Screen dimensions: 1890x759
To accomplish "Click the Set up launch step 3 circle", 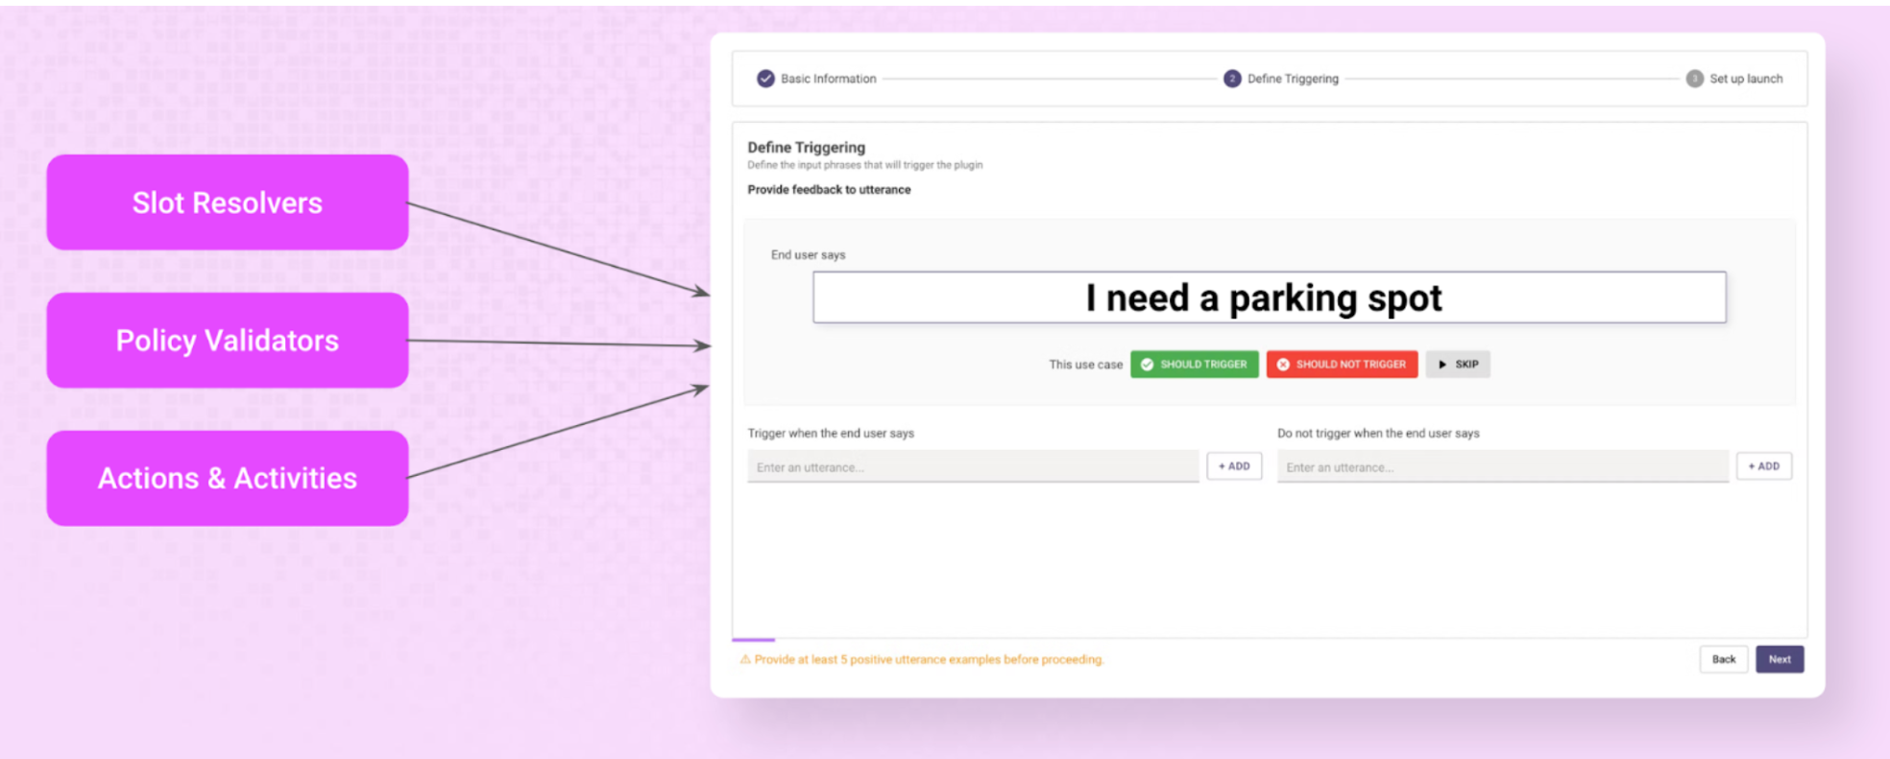I will 1694,79.
